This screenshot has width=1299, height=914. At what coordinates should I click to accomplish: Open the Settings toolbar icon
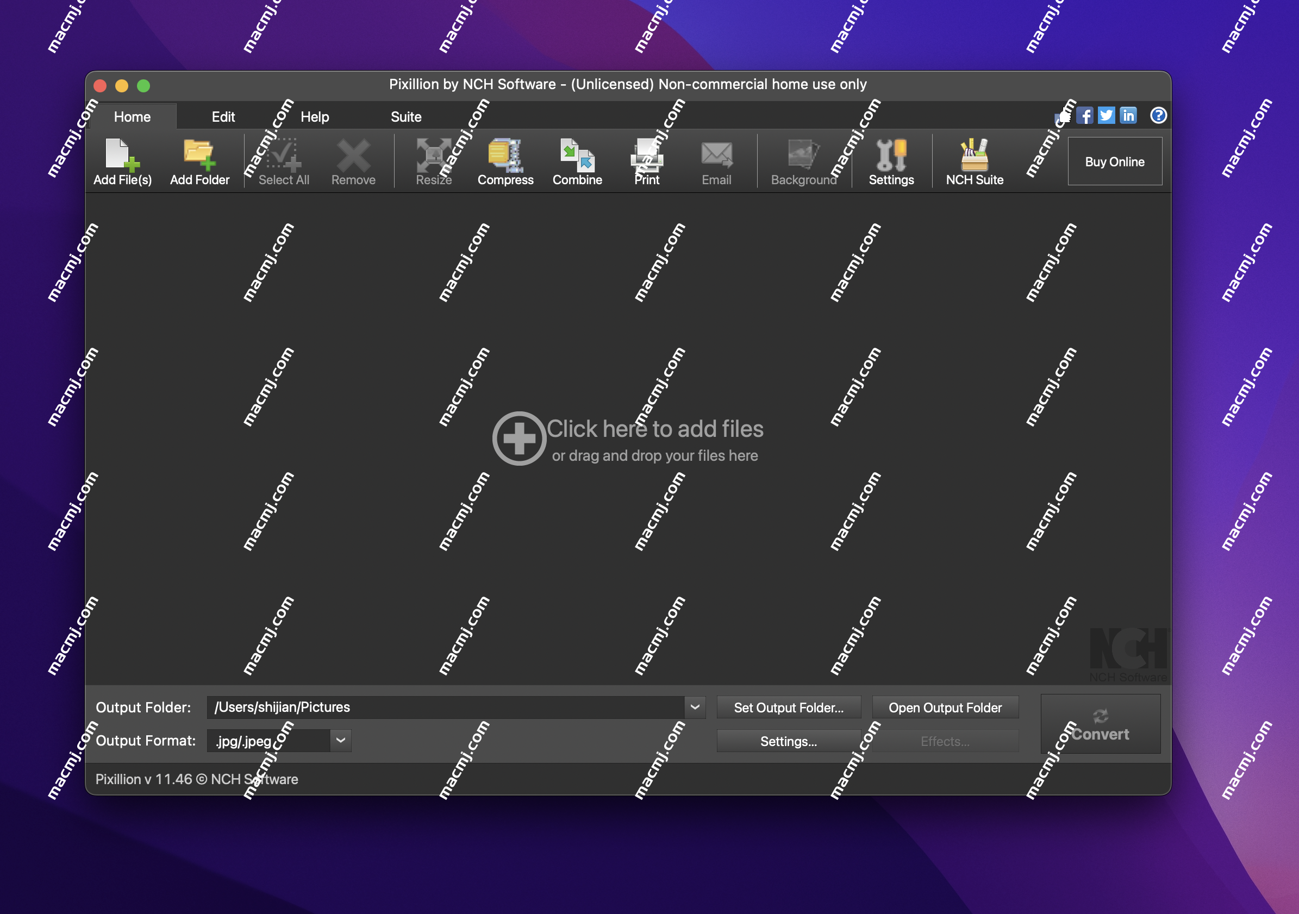[x=891, y=155]
